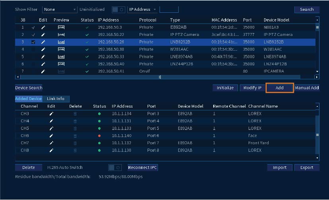Click the live preview icon for 192.168.50.33
Screen dimensions: 329x200
61,57
